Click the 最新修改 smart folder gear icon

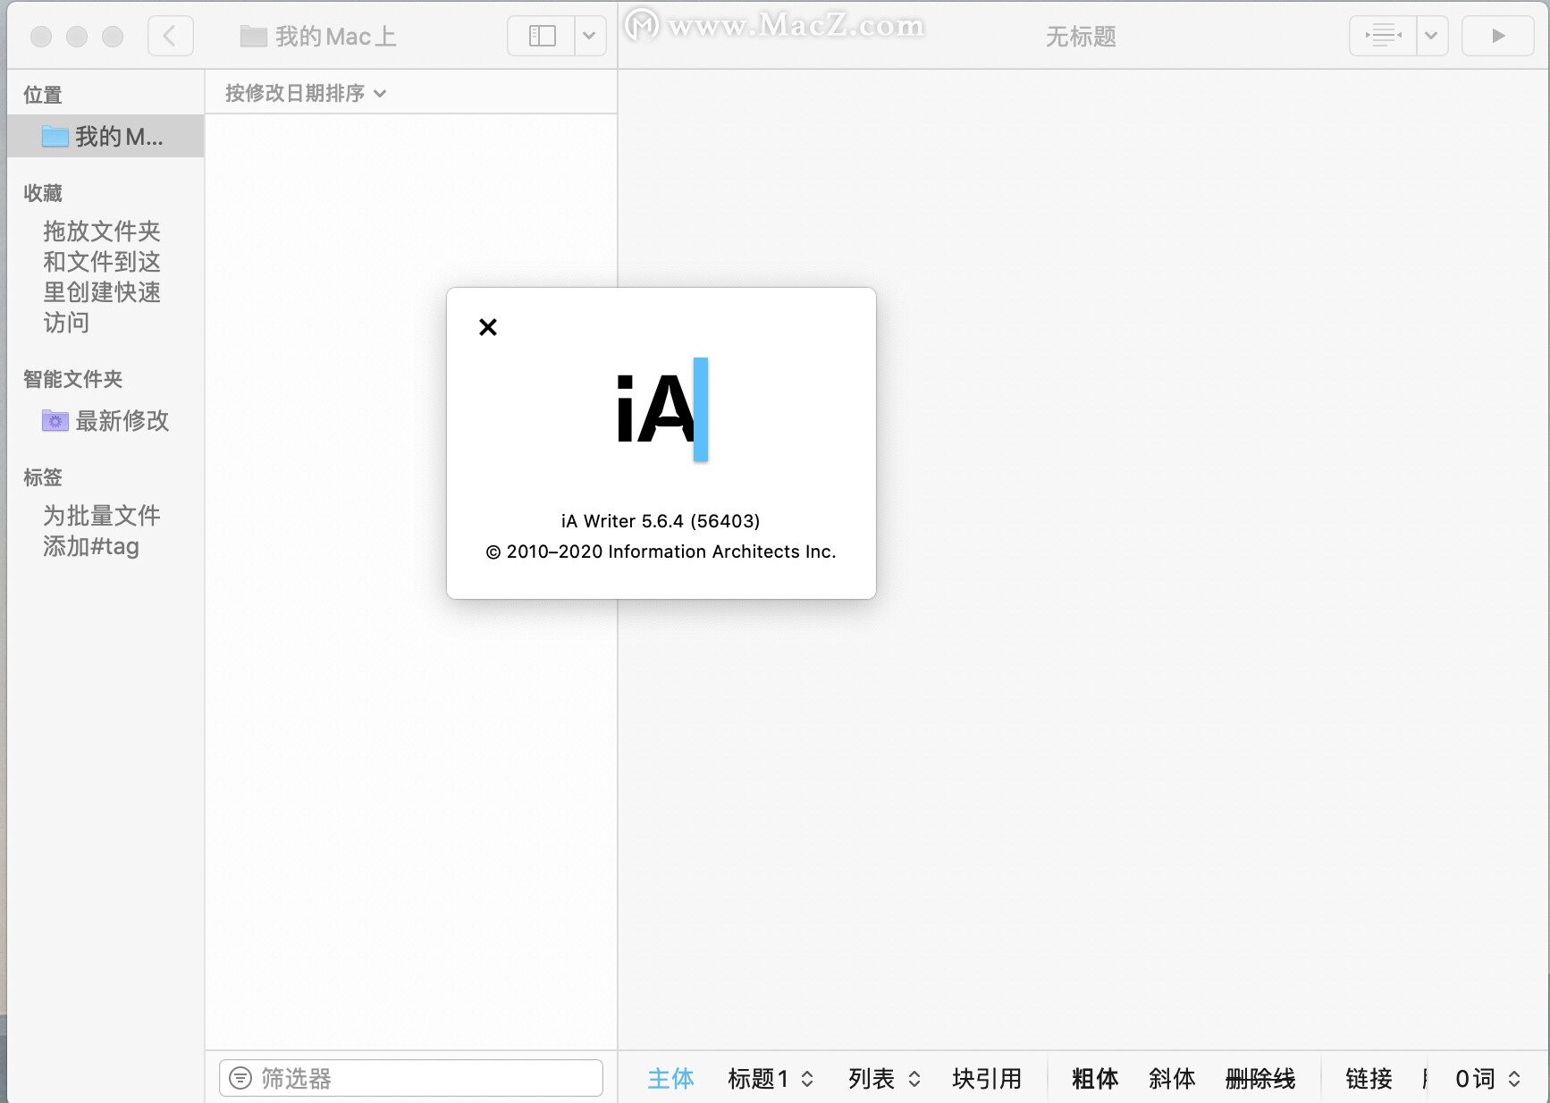point(55,420)
